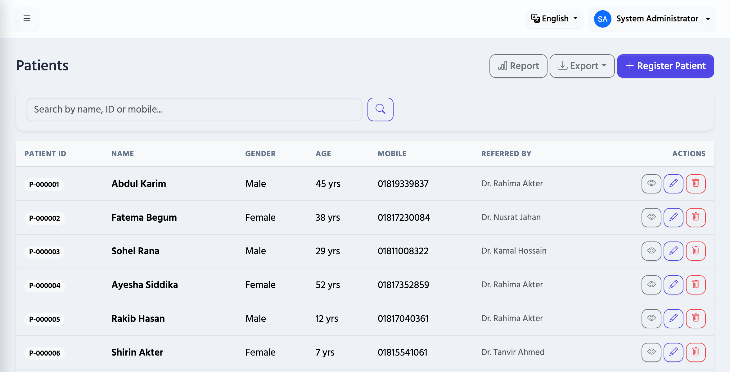View Sohel Rana's patient details eye icon
730x372 pixels.
coord(651,251)
